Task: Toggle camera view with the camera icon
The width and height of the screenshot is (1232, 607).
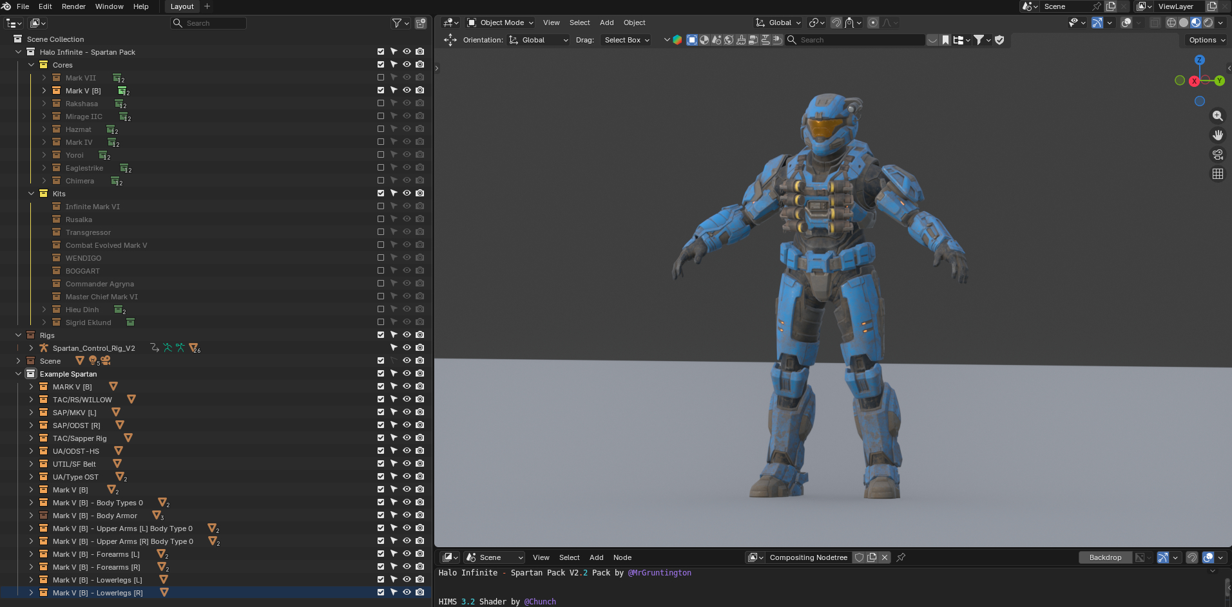Action: (1217, 154)
